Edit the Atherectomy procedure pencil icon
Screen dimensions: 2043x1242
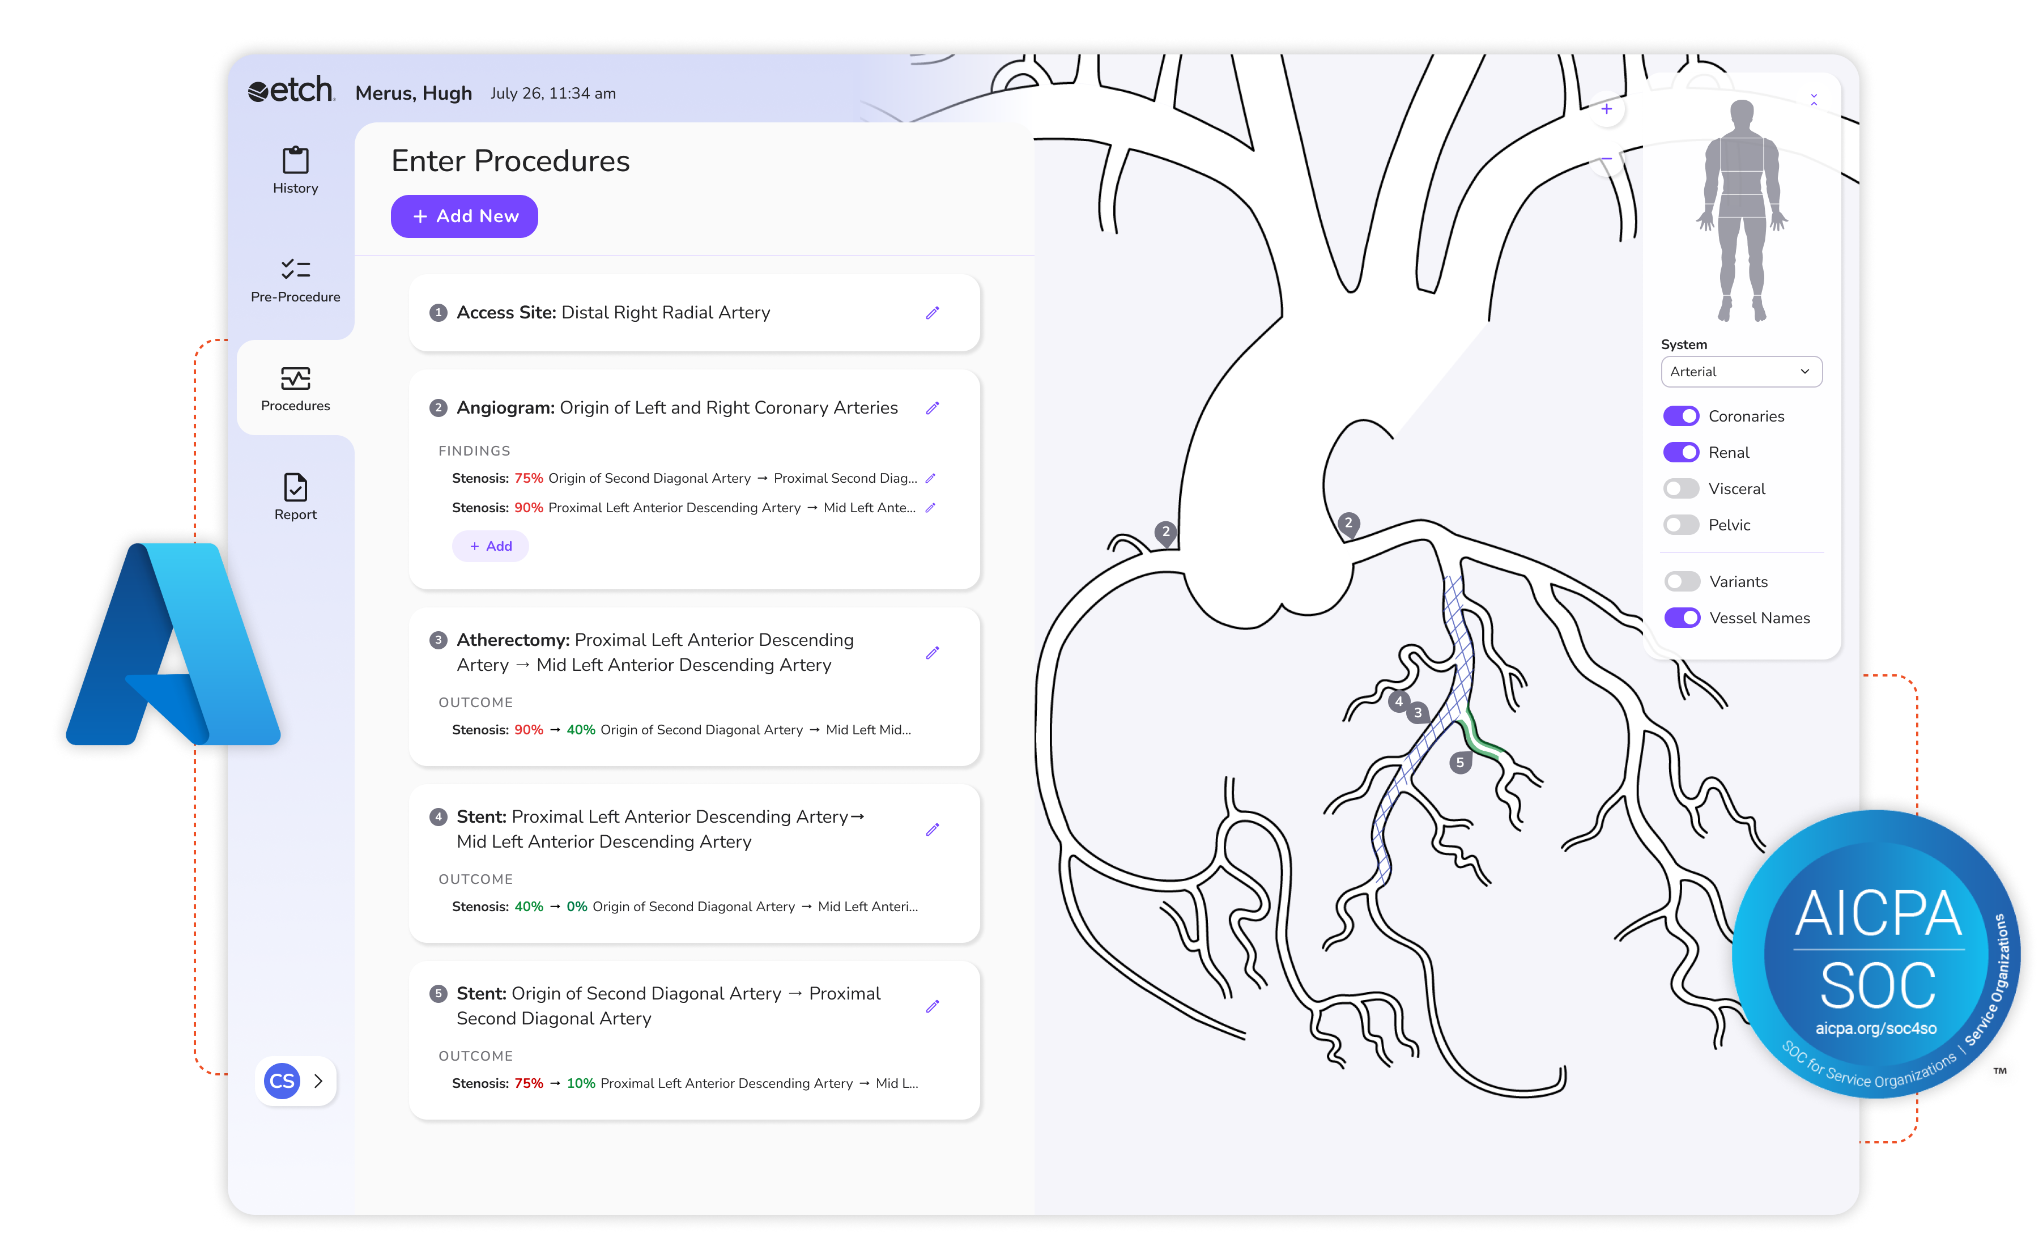(932, 653)
